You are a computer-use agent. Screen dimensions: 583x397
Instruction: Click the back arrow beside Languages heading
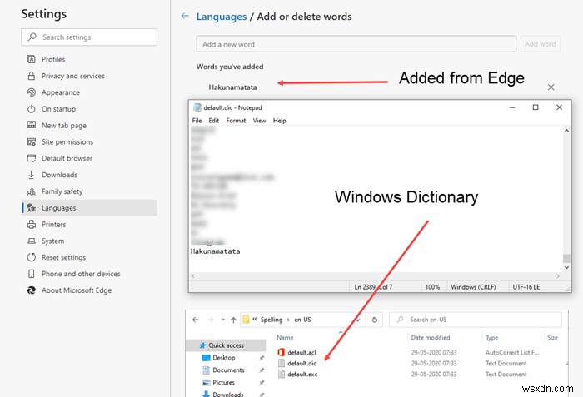pos(185,16)
